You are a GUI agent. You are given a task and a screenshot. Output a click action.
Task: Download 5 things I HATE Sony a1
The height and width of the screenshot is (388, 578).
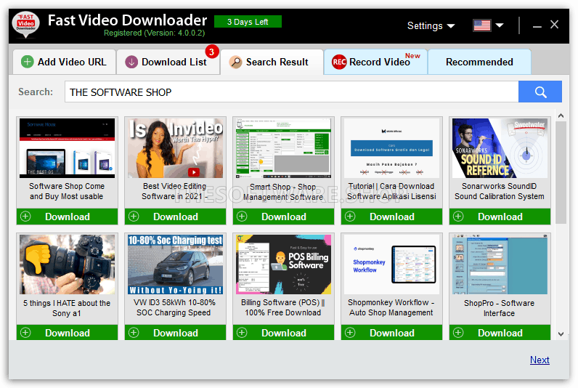point(67,332)
